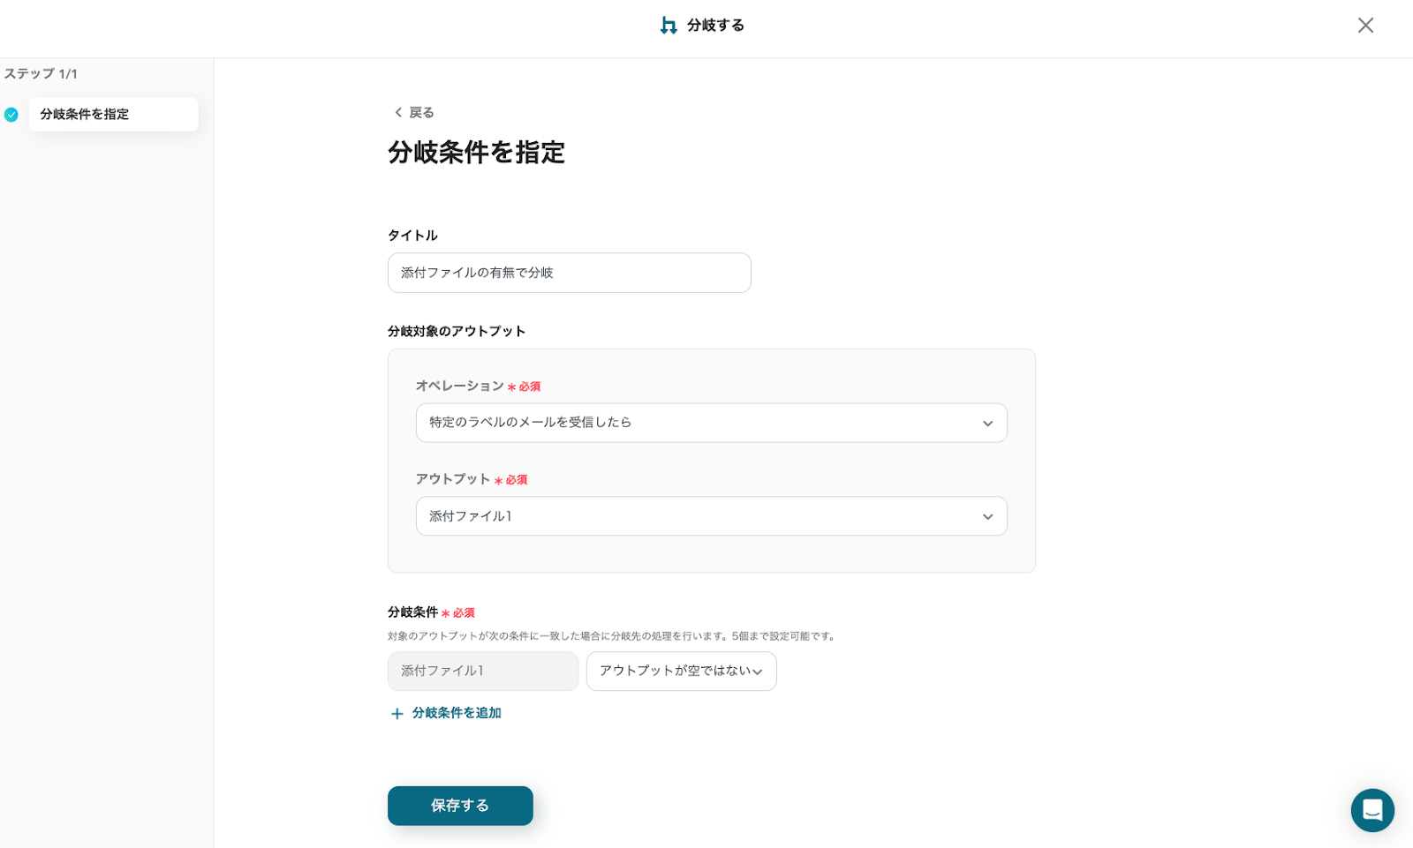
Task: Open the chat support widget
Action: pyautogui.click(x=1371, y=810)
